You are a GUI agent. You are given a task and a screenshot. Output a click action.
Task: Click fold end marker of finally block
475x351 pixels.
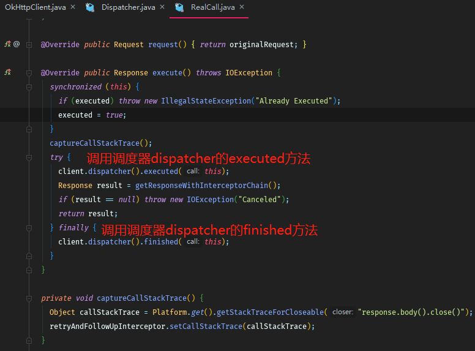29,256
